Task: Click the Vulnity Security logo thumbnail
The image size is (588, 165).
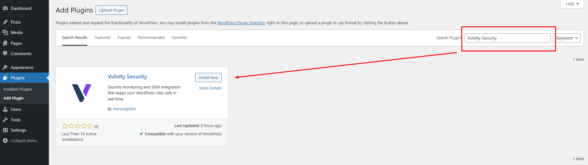Action: pyautogui.click(x=81, y=93)
